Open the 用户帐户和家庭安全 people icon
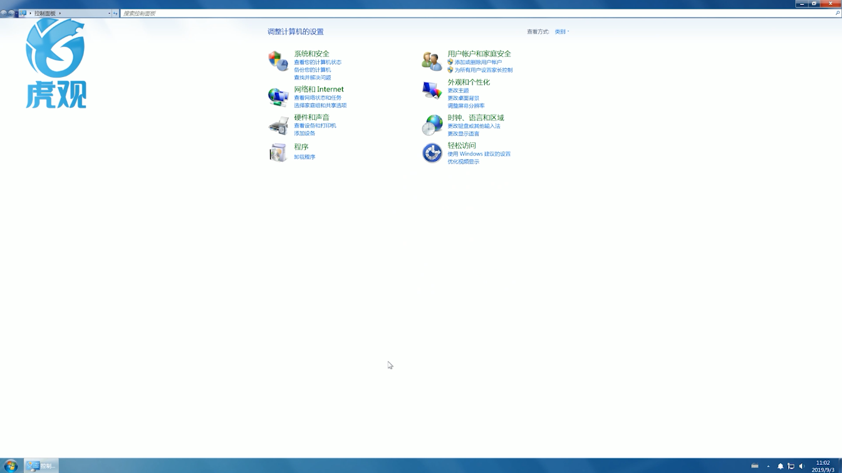Screen dimensions: 842x473 432,61
